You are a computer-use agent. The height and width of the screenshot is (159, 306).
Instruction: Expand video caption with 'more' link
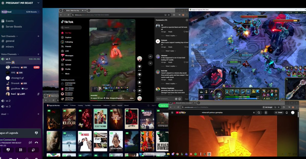132,98
